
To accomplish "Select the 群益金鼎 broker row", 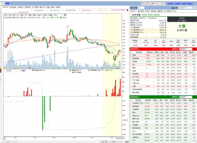I will [x=162, y=58].
